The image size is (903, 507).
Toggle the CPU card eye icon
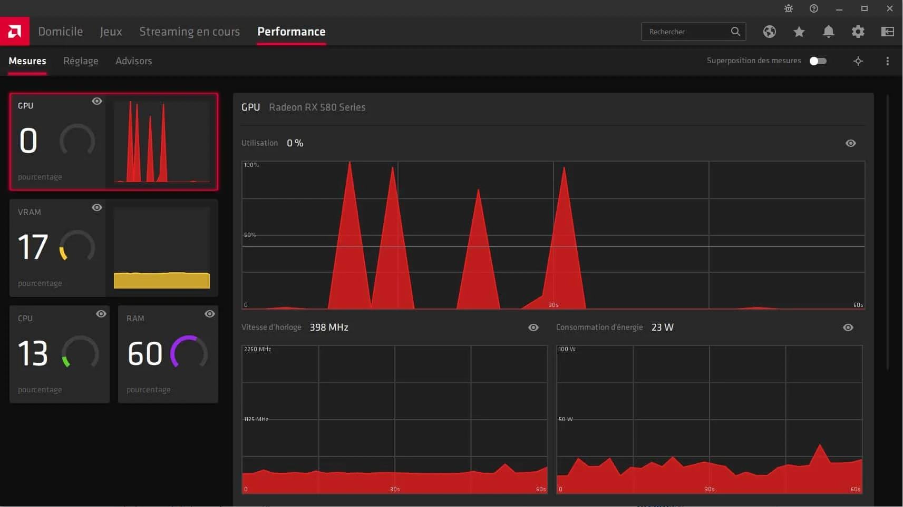101,314
